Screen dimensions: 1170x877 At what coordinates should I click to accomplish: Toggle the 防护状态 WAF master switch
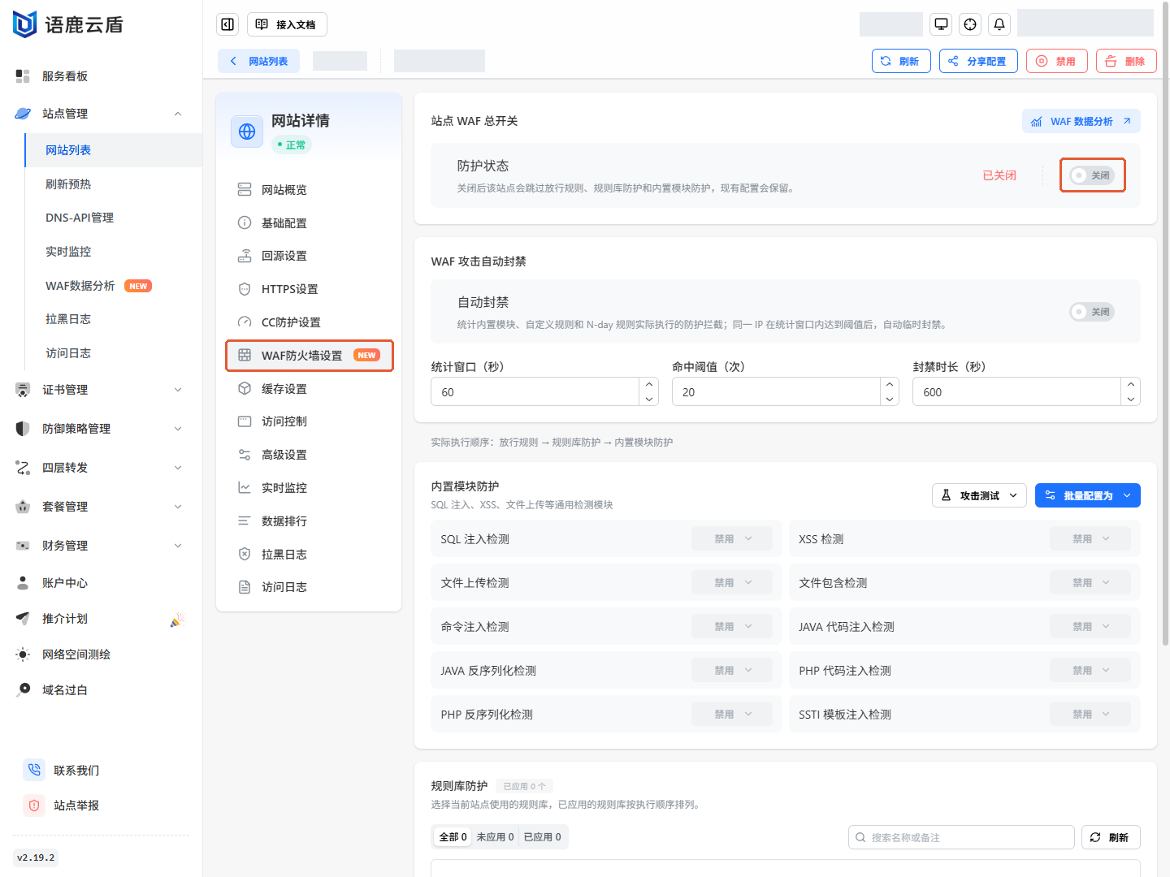pyautogui.click(x=1092, y=175)
